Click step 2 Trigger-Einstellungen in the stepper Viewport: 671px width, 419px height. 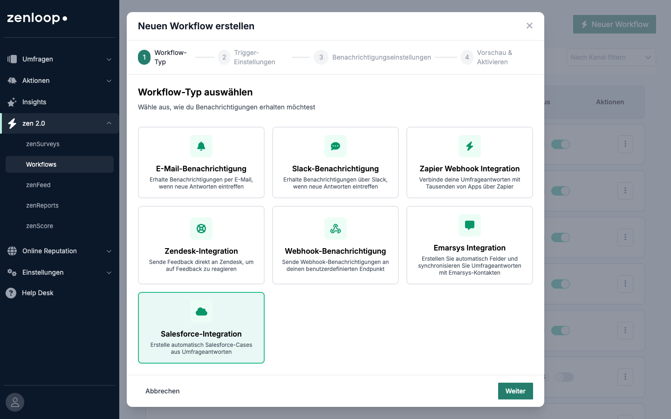click(247, 57)
